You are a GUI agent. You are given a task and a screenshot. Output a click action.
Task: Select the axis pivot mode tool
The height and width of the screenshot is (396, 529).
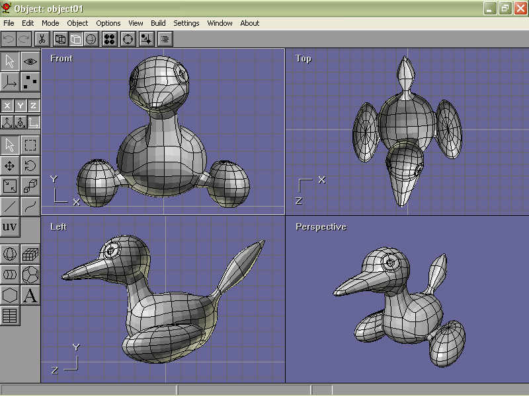[x=10, y=82]
